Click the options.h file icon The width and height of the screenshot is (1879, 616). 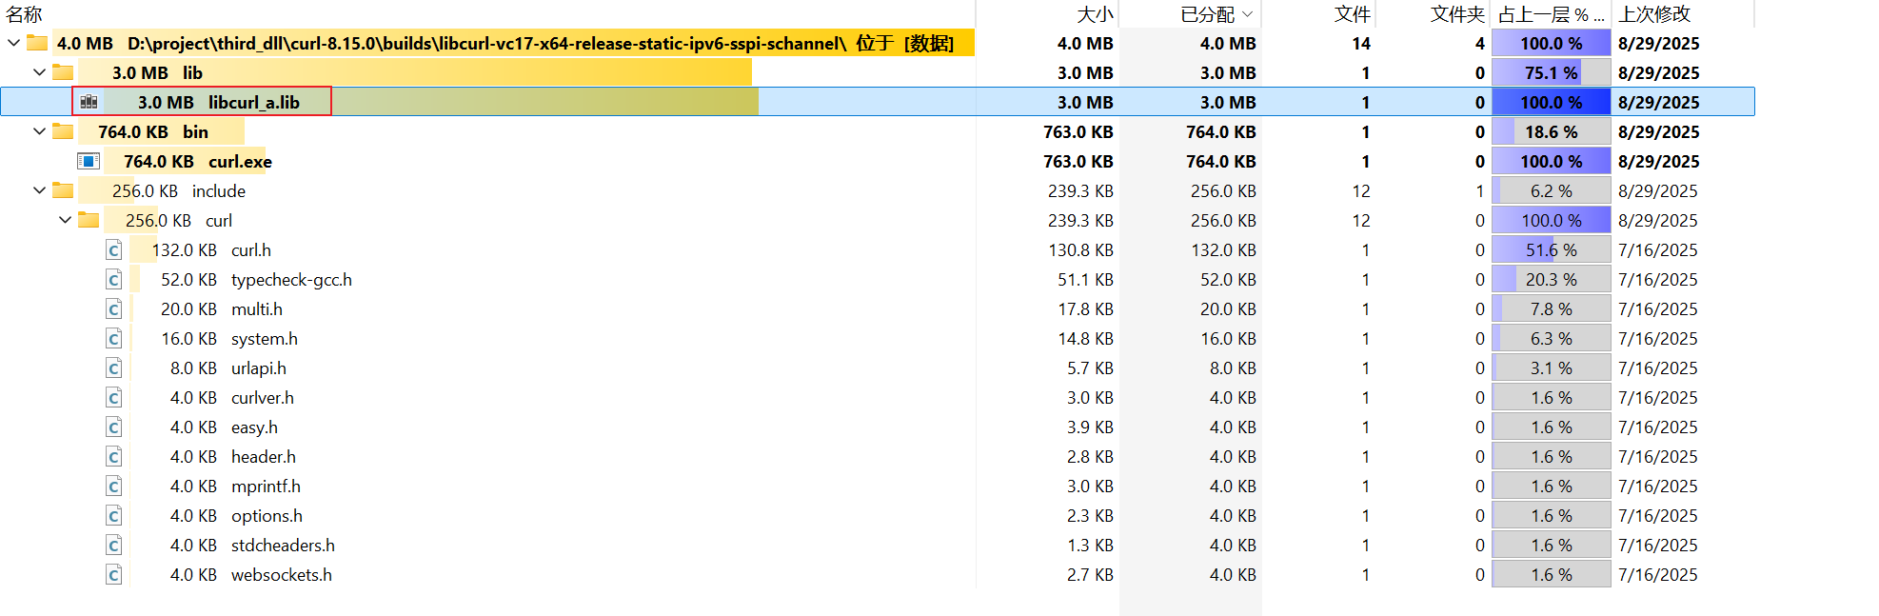coord(114,515)
